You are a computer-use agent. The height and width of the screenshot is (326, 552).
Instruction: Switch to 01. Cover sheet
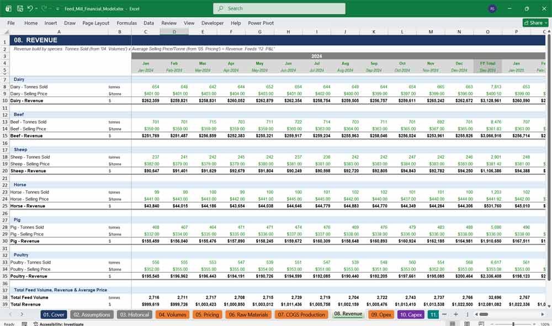(54, 315)
